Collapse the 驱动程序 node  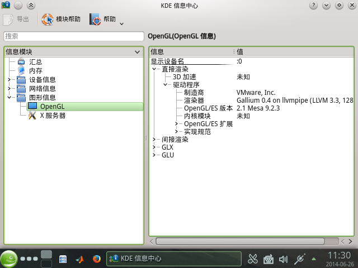point(166,84)
